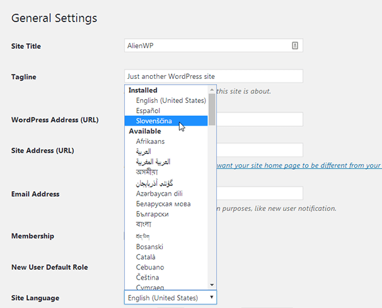Choose Cebuano language option
The image size is (382, 308).
[149, 267]
